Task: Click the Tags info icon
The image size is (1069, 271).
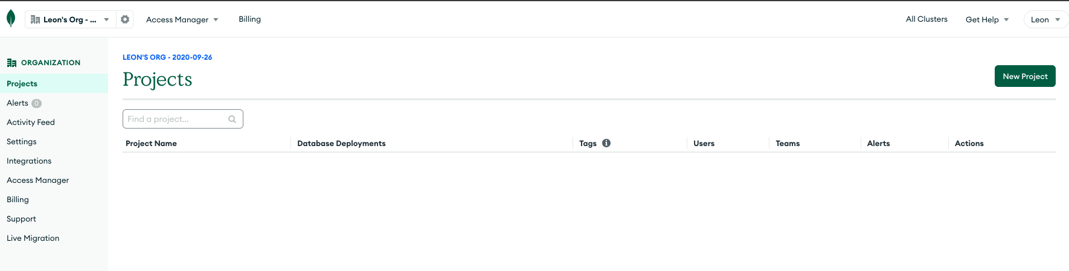Action: pos(606,143)
